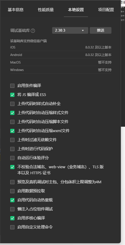Check 启用自定义处理命令
Image resolution: width=125 pixels, height=245 pixels.
pyautogui.click(x=12, y=227)
